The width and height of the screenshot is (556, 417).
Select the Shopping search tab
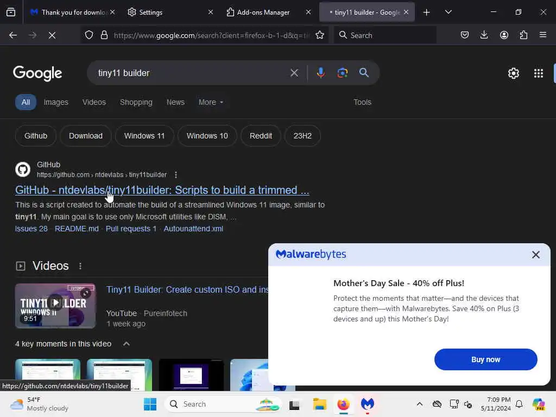136,102
